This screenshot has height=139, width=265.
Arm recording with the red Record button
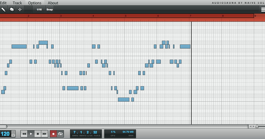[53, 134]
